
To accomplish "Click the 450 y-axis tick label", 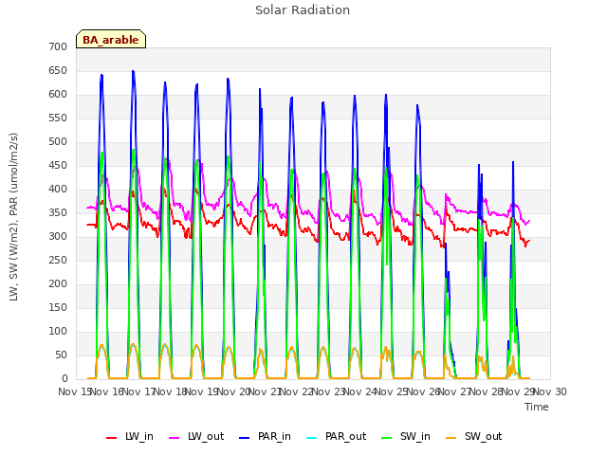I will point(58,166).
